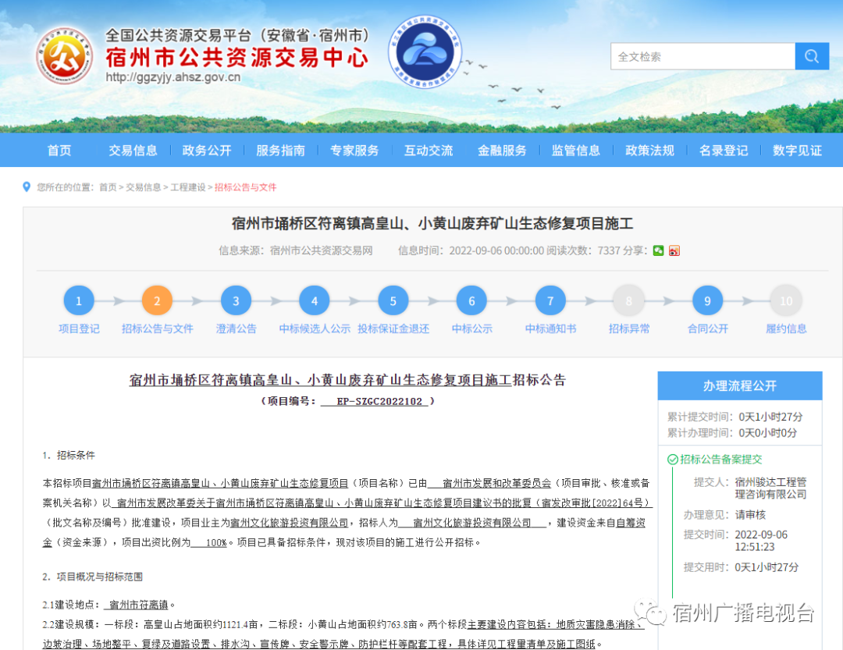Share the article to Weibo

674,250
